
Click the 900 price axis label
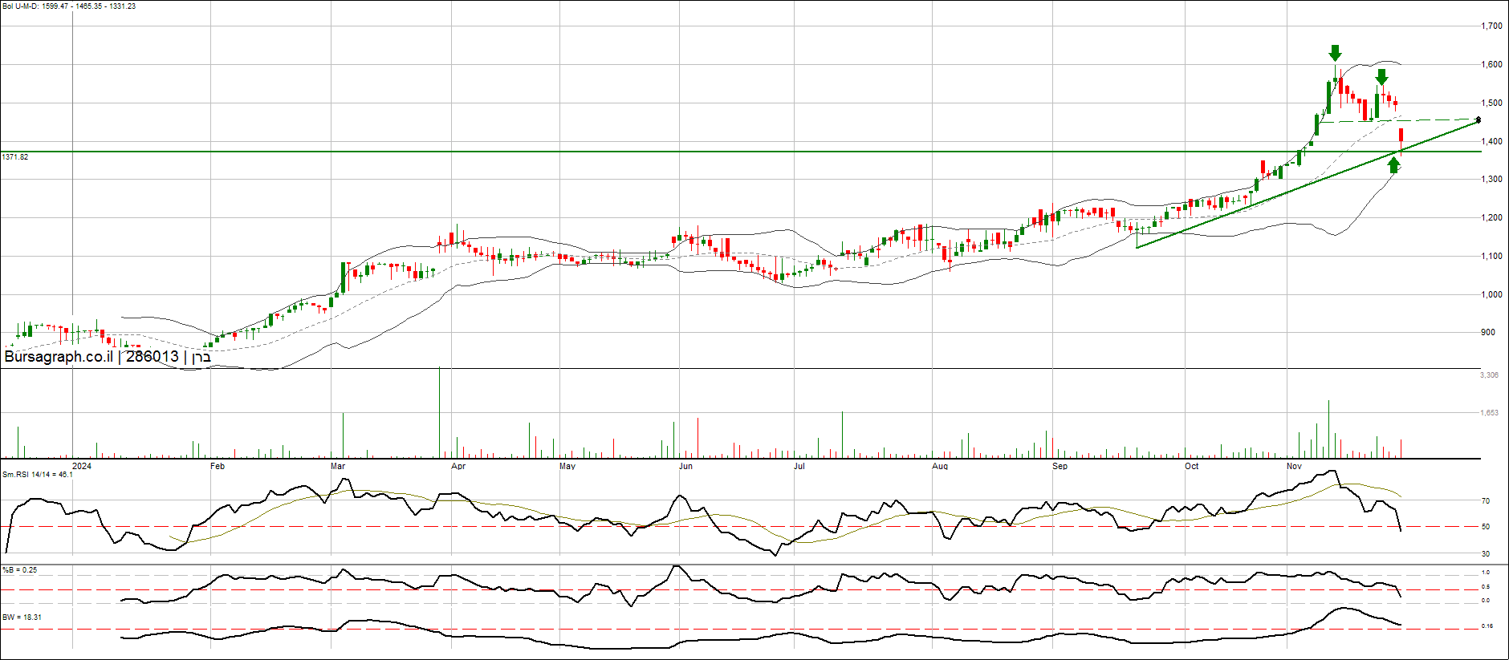tap(1487, 332)
